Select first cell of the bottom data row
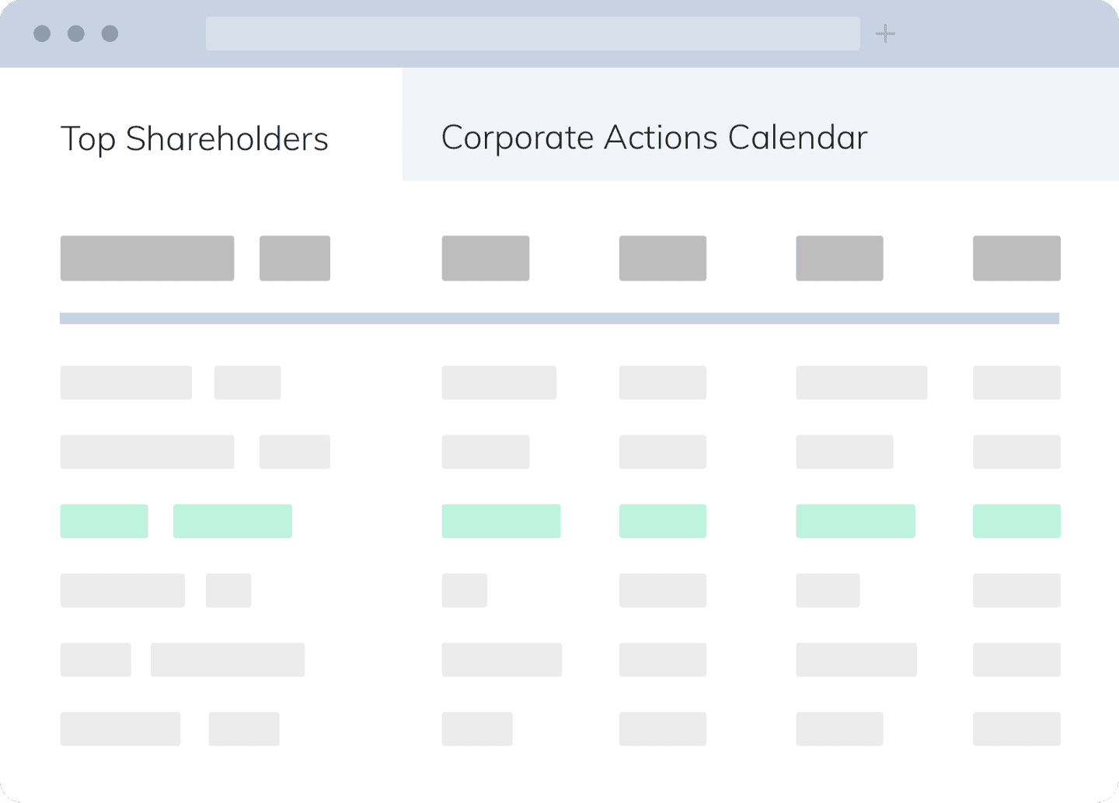 (120, 729)
